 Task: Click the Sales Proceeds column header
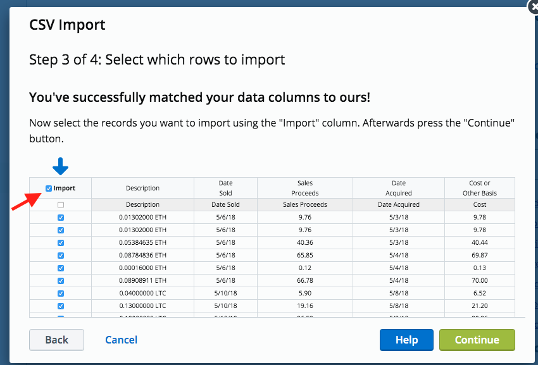[x=305, y=188]
